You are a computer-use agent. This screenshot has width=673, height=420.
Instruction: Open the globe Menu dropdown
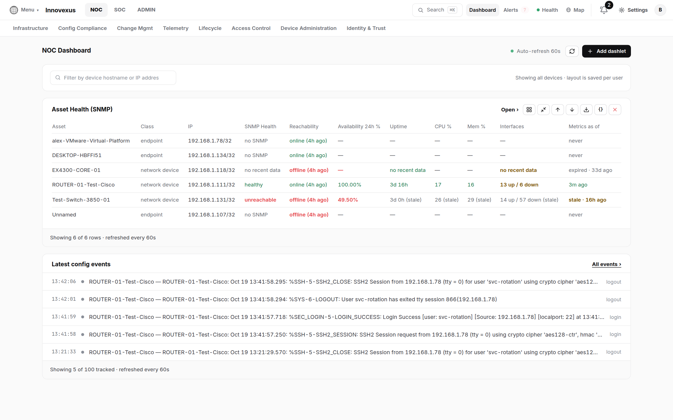[24, 10]
